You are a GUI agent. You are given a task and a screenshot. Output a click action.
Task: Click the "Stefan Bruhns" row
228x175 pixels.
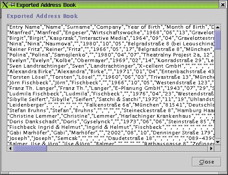point(111,110)
